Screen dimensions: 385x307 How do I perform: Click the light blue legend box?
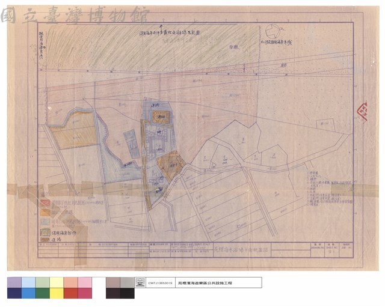tap(45, 222)
